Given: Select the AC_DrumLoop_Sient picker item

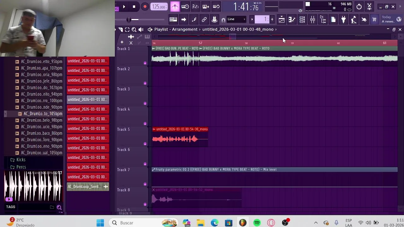Looking at the screenshot, I should tap(88, 187).
